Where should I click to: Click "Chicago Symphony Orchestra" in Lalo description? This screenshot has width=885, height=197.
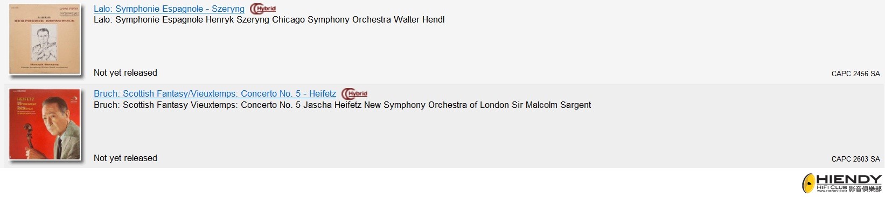(331, 19)
